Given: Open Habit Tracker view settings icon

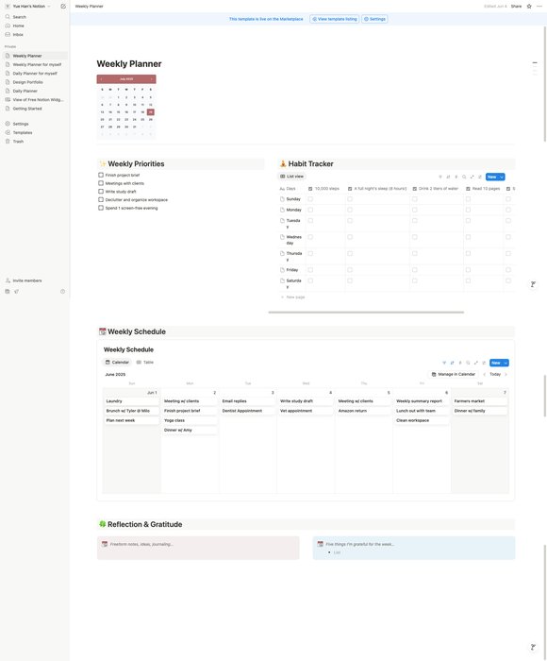Looking at the screenshot, I should tap(480, 178).
